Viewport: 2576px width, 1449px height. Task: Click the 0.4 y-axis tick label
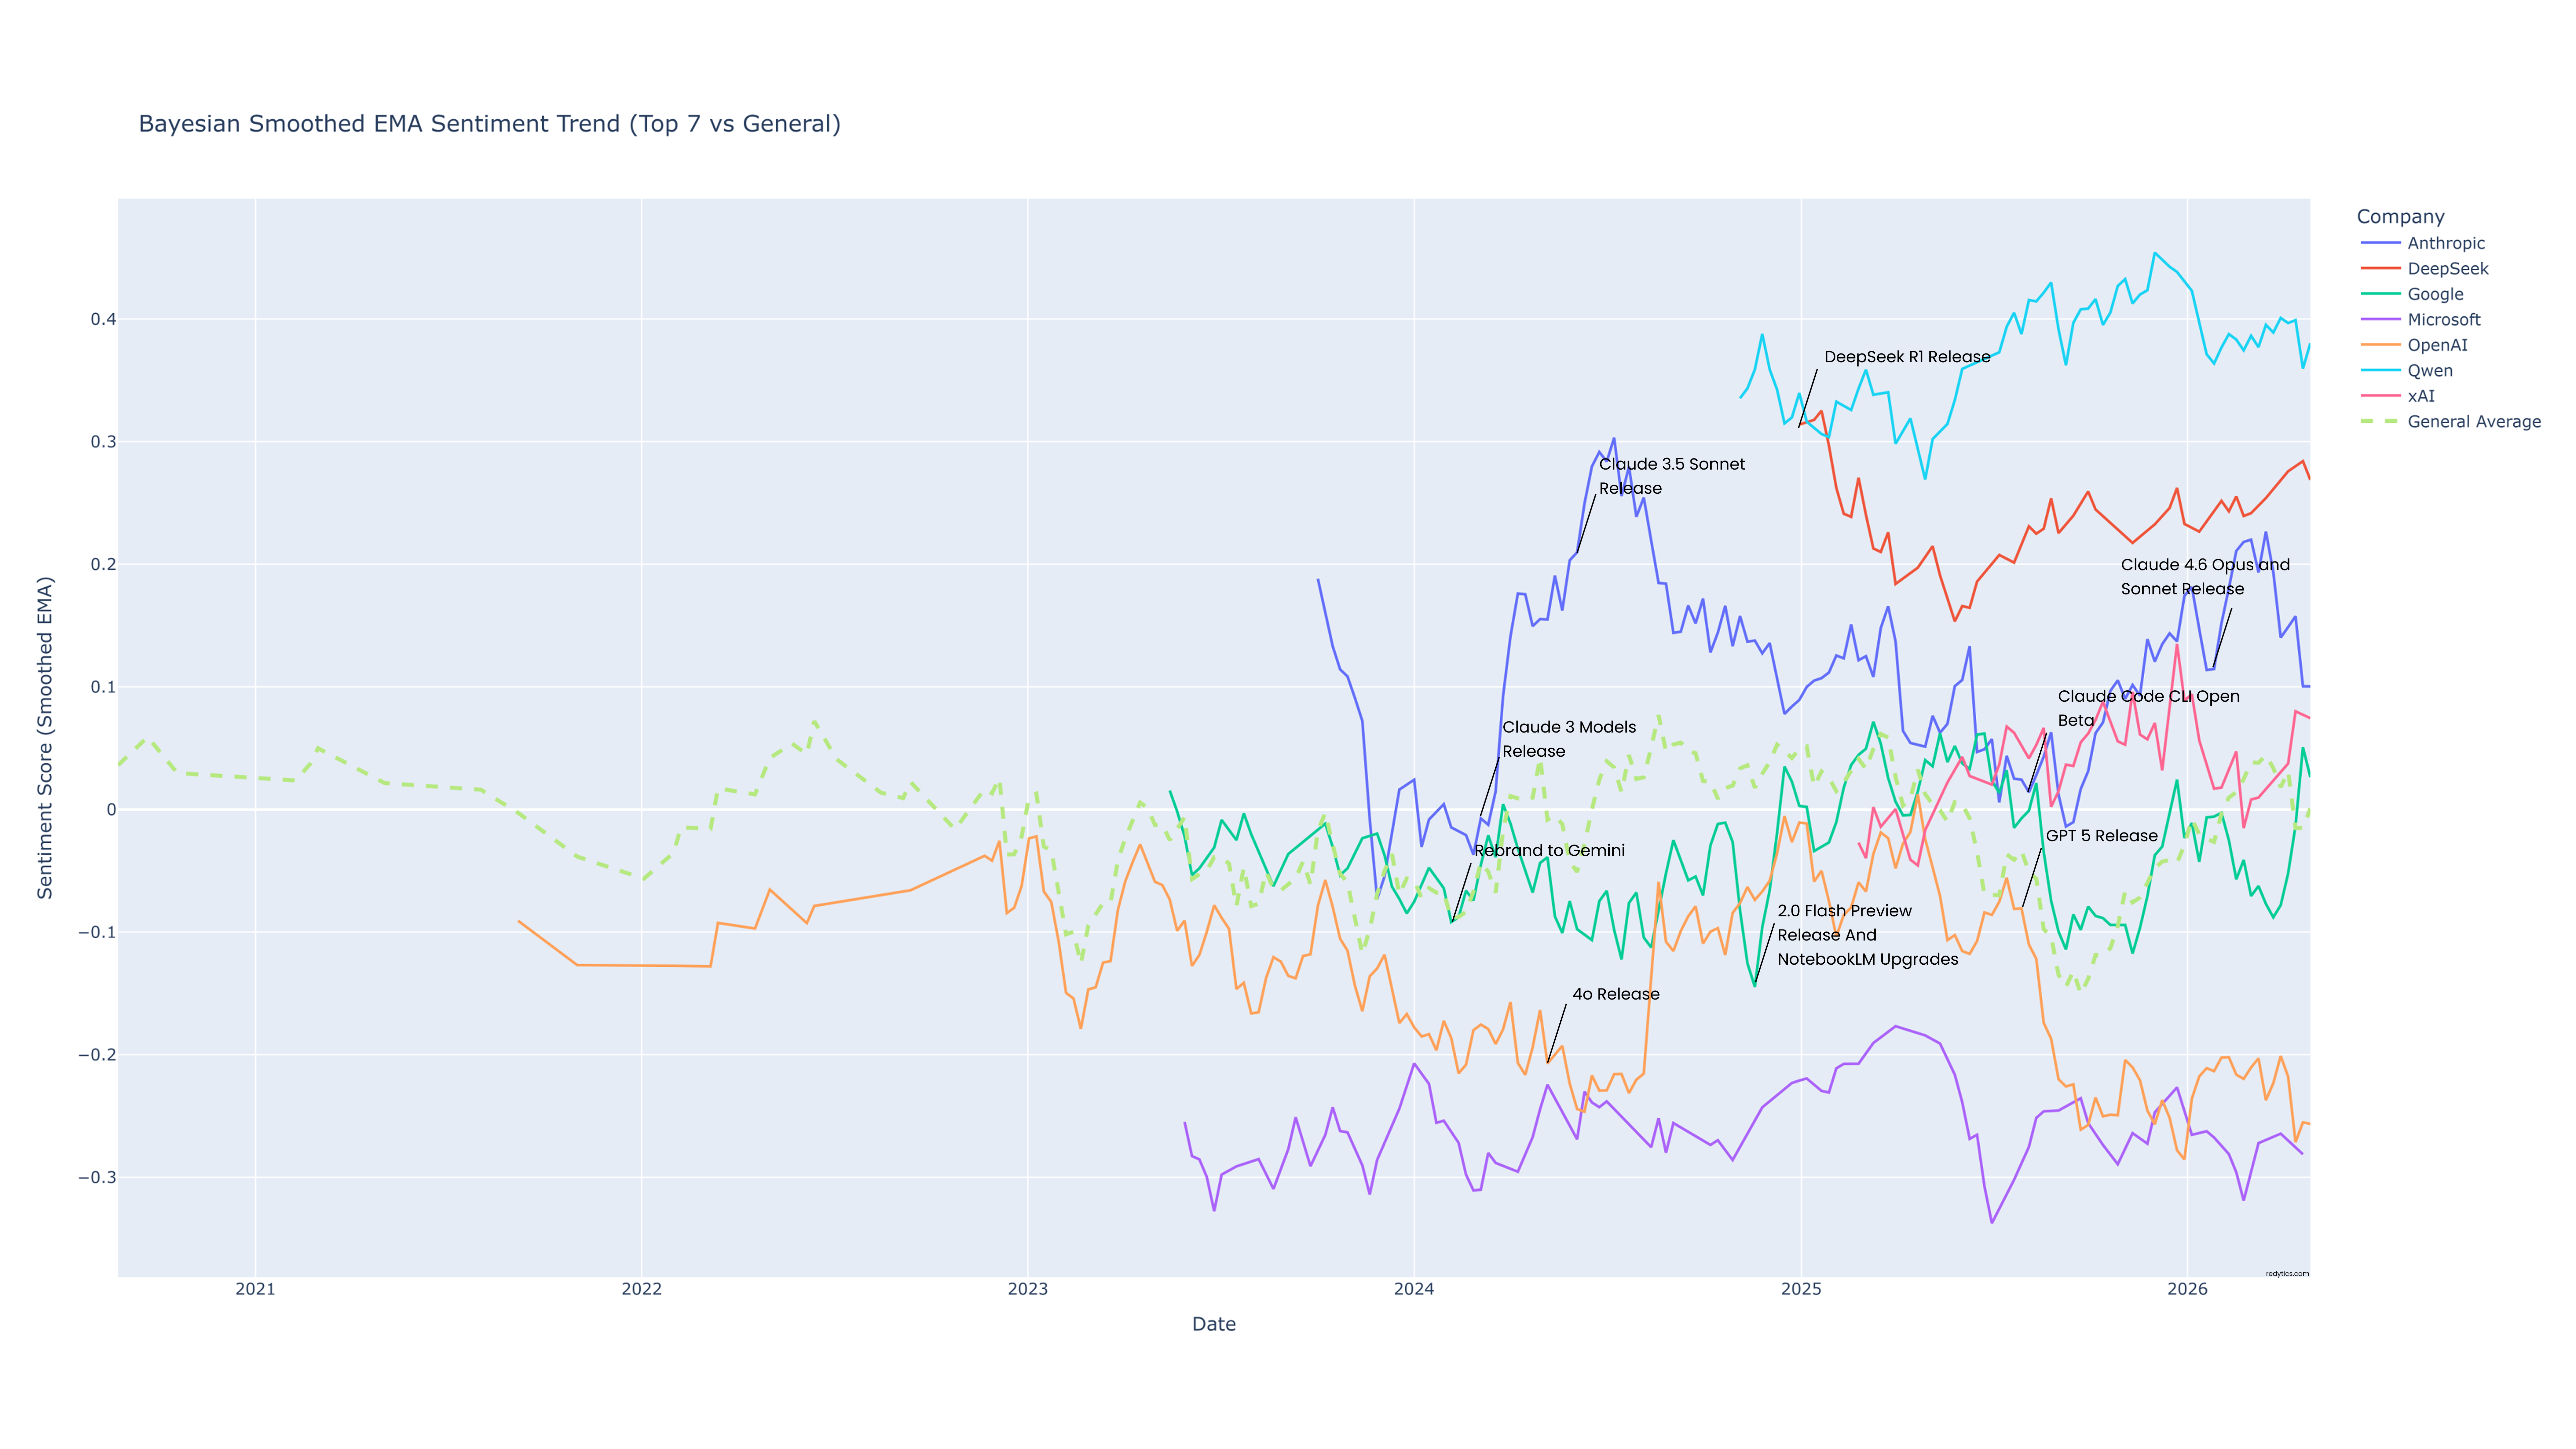point(103,319)
